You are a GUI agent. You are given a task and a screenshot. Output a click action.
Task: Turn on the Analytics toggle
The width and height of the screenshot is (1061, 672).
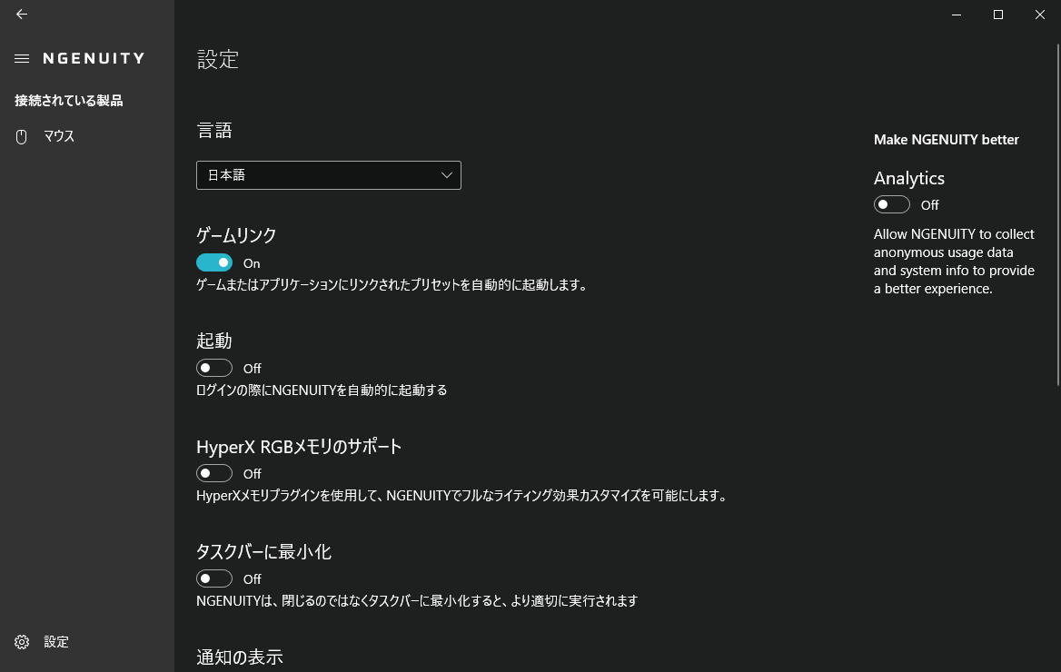click(x=892, y=204)
